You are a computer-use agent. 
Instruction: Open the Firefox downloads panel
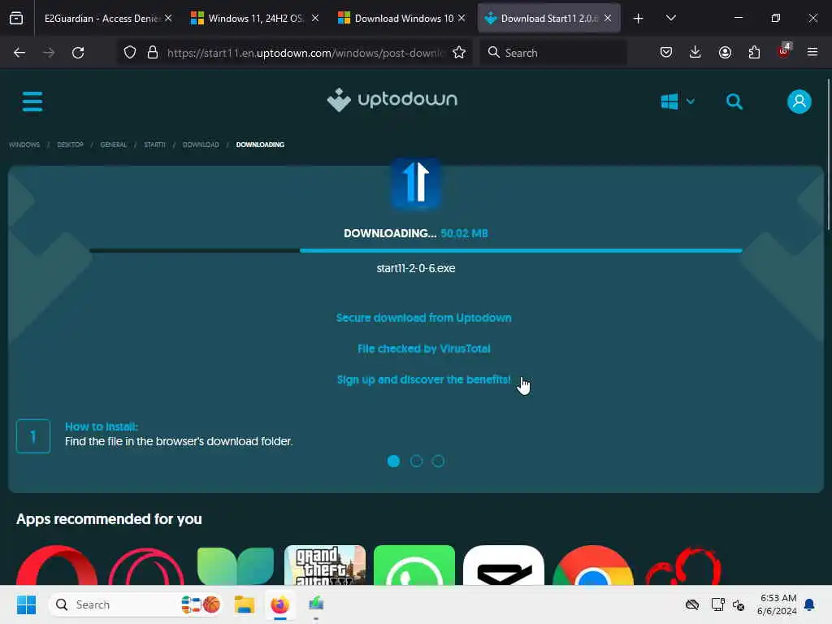coord(695,52)
